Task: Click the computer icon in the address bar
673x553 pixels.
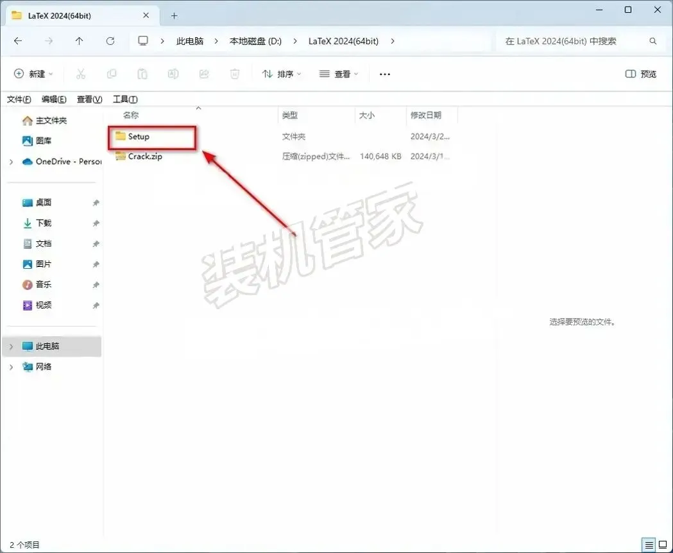Action: [x=143, y=41]
